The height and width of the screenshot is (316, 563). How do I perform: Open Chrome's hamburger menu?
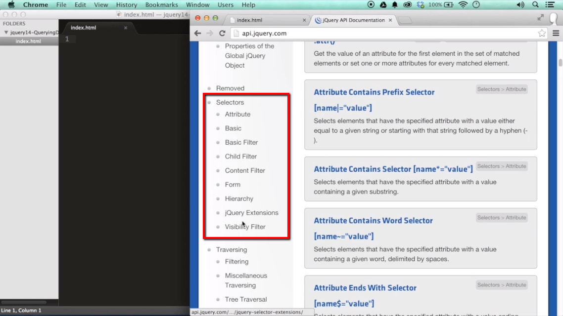click(x=555, y=33)
